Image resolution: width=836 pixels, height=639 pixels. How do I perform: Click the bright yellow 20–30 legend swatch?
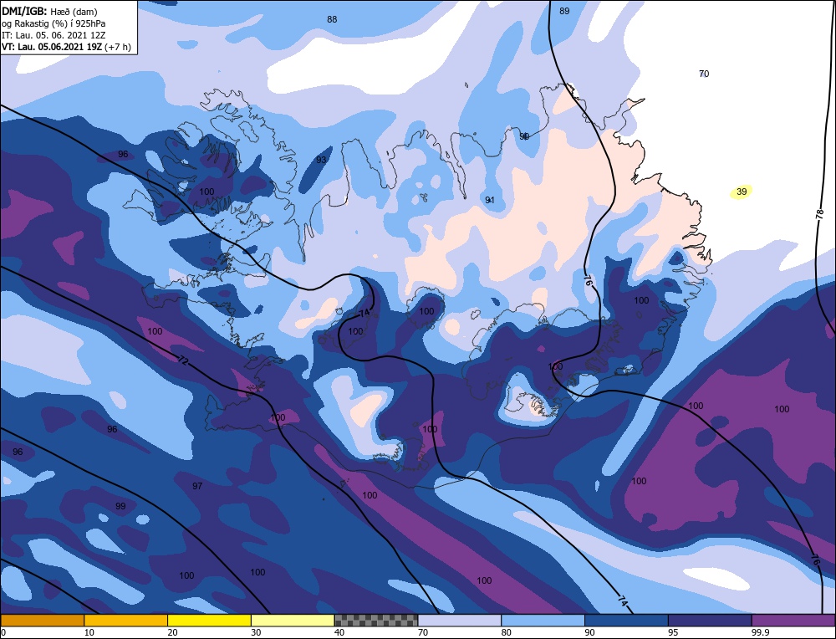click(x=209, y=621)
